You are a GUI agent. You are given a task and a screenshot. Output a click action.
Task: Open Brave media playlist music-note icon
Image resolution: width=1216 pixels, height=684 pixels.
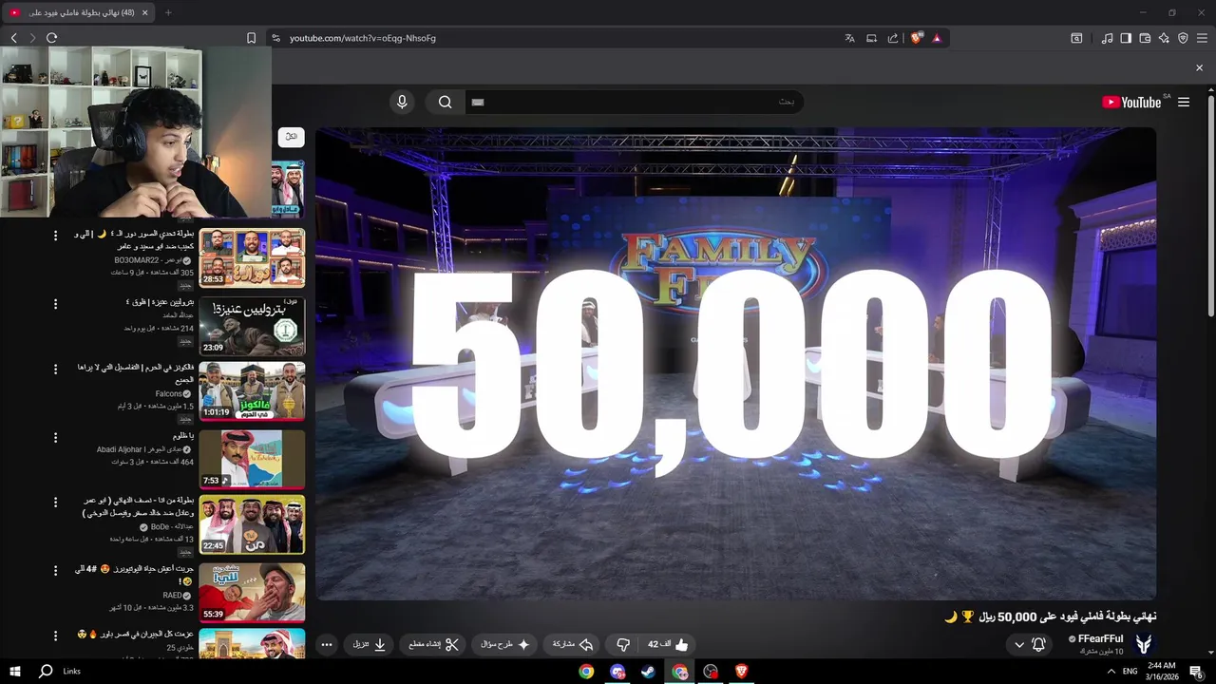coord(1107,38)
